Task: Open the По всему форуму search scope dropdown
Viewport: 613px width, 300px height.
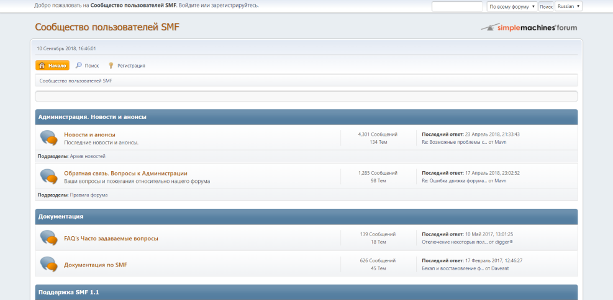Action: (512, 6)
